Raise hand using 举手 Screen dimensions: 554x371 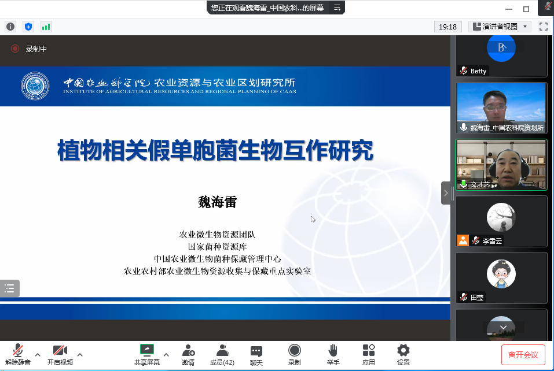(333, 354)
